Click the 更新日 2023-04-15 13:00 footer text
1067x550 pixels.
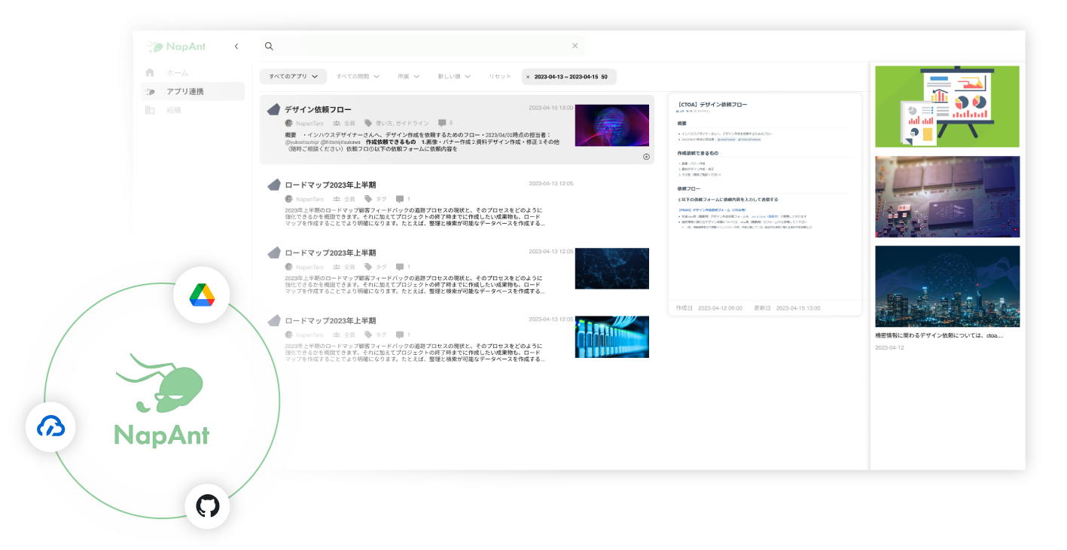(787, 308)
